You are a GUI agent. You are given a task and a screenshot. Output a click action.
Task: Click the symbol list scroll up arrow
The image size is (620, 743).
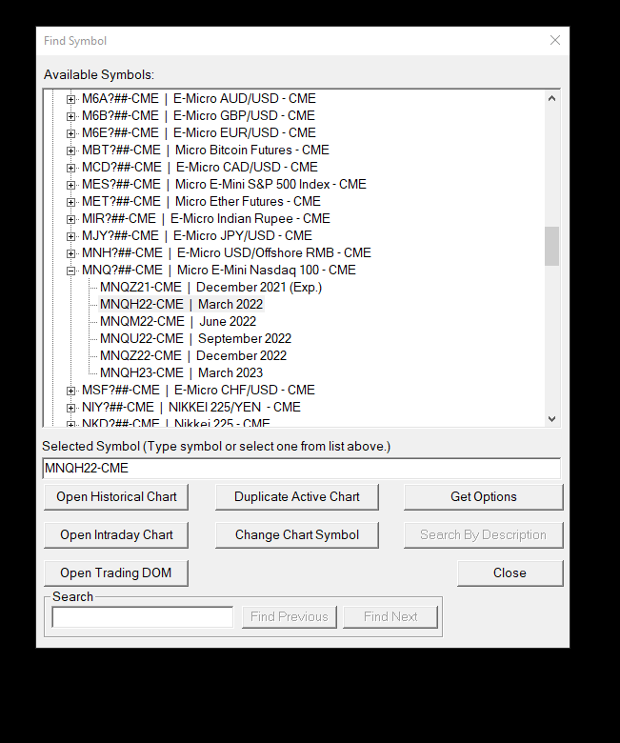pyautogui.click(x=551, y=98)
